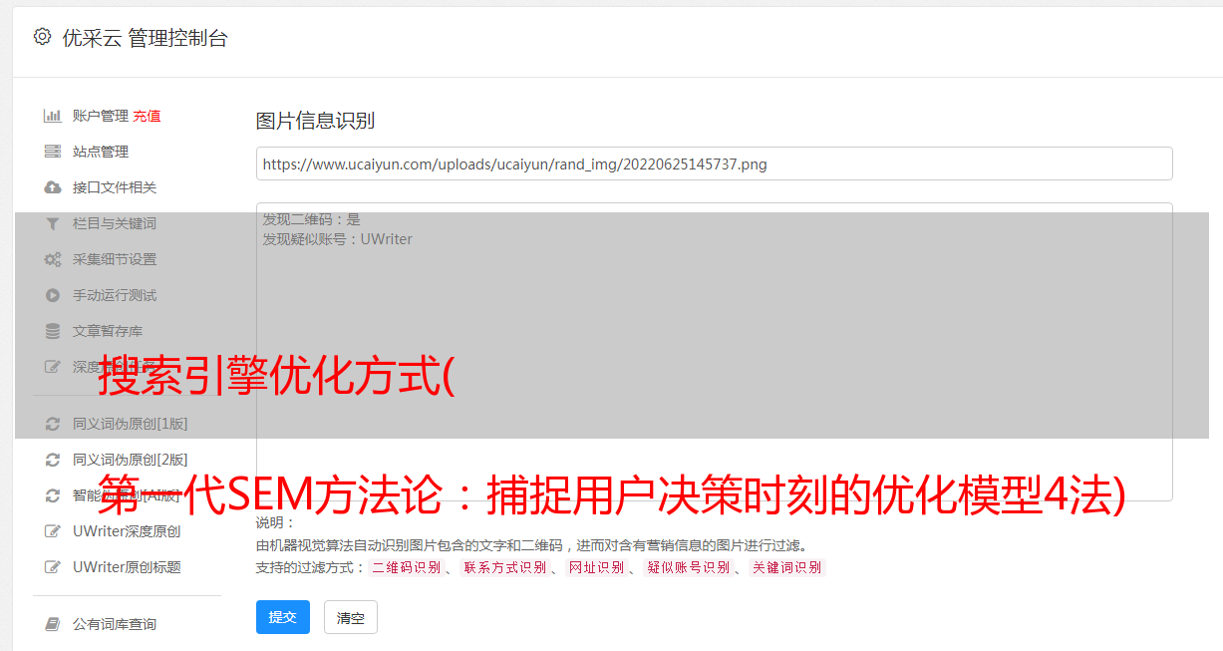Select the 同义词伪原创[2版] menu item
This screenshot has width=1223, height=651.
click(130, 460)
